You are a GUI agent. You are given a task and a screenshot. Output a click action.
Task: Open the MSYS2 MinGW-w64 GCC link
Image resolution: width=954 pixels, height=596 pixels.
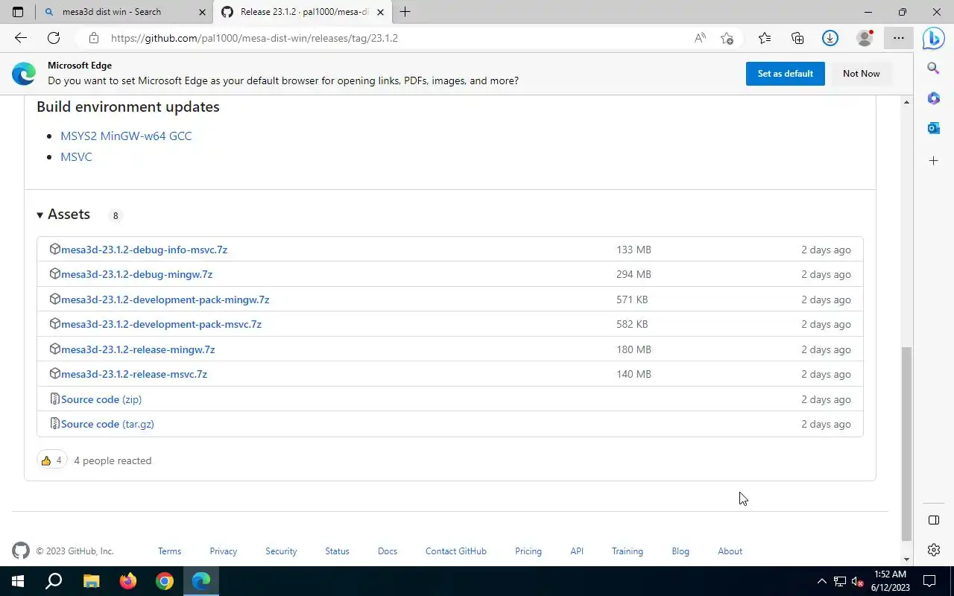(x=126, y=136)
